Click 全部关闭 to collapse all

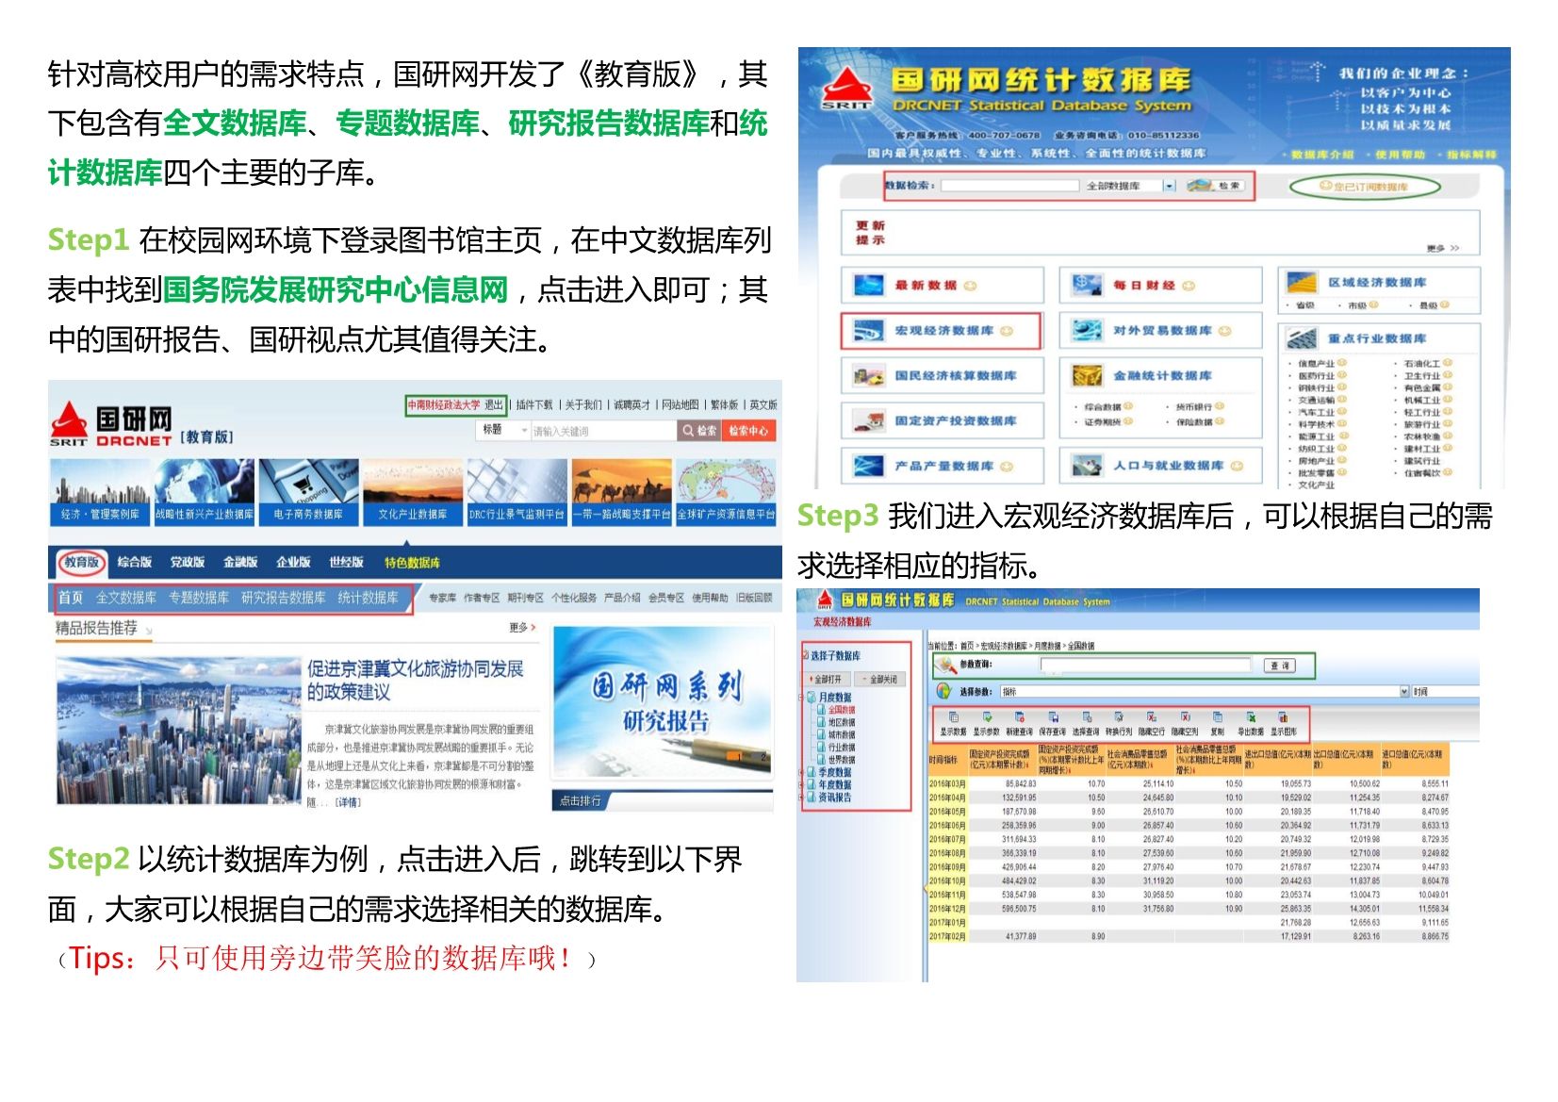881,679
